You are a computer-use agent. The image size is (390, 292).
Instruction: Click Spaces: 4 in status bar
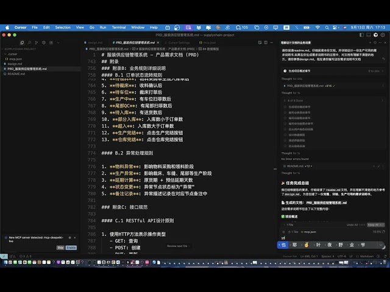(x=328, y=256)
